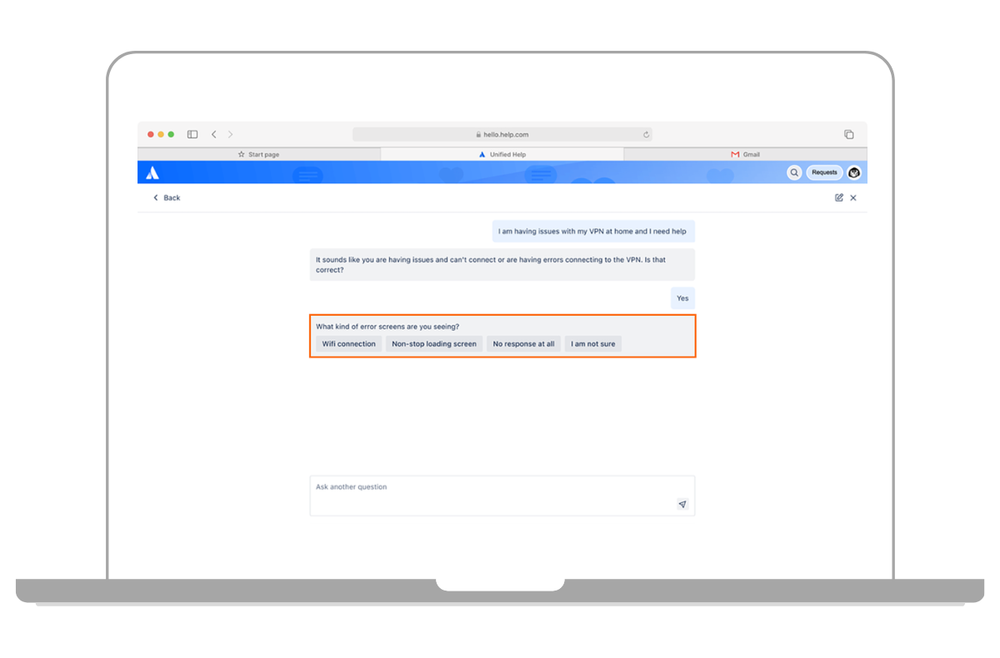Switch to the Gmail browser tab
This screenshot has width=1000, height=658.
[x=744, y=153]
